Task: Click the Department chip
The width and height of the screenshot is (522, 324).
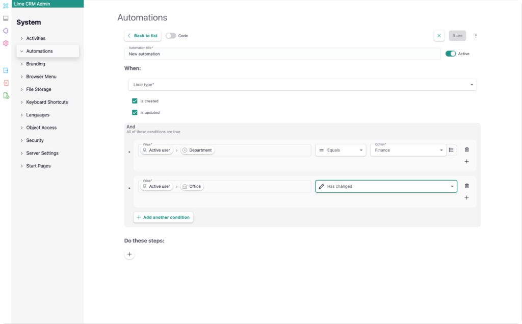Action: point(197,150)
